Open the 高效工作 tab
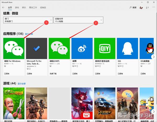The width and height of the screenshot is (157, 122). coord(33,8)
